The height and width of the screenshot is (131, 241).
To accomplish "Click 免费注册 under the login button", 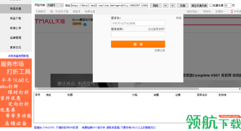I will 160,50.
